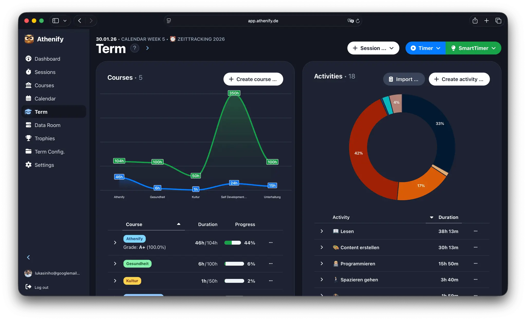Collapse the sidebar with left chevron
Viewport: 526px width, 320px height.
click(x=29, y=257)
